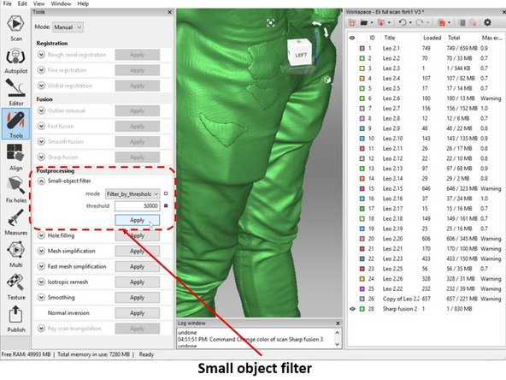506x380 pixels.
Task: Click fit-to-view icon in the 3D viewport
Action: [x=270, y=23]
